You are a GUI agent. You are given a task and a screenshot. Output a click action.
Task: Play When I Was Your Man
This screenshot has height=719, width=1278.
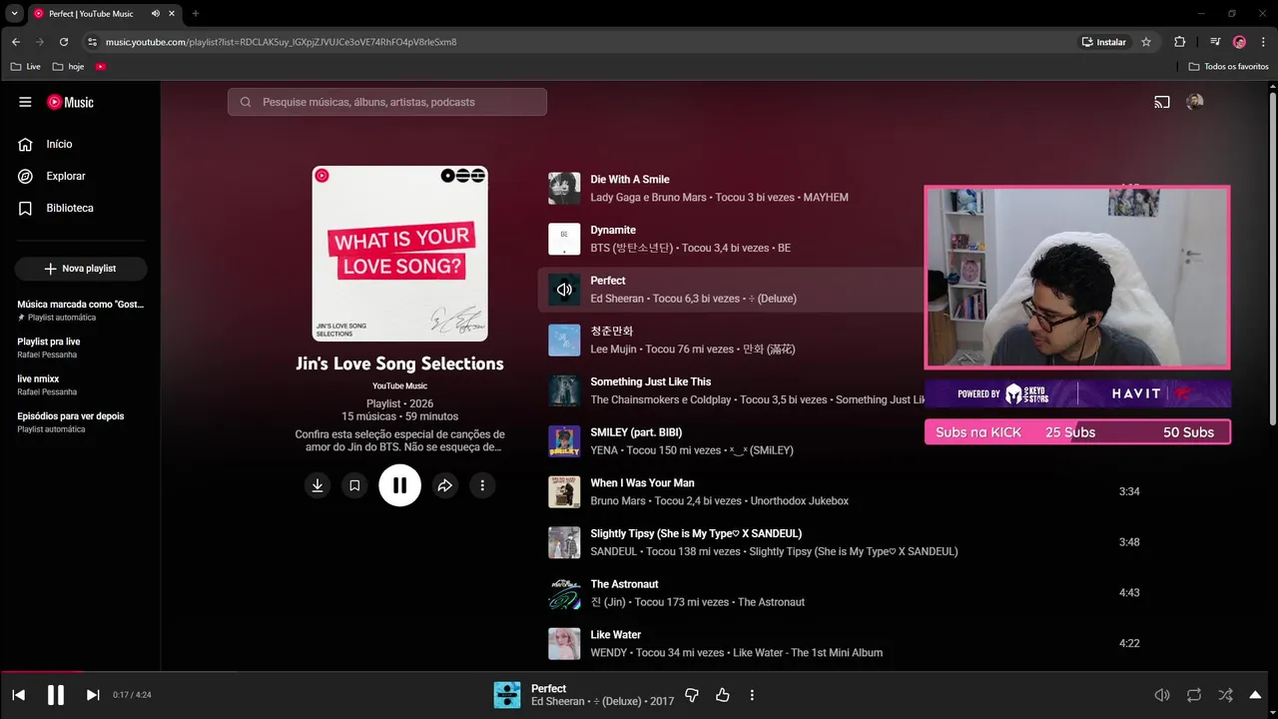coord(642,482)
